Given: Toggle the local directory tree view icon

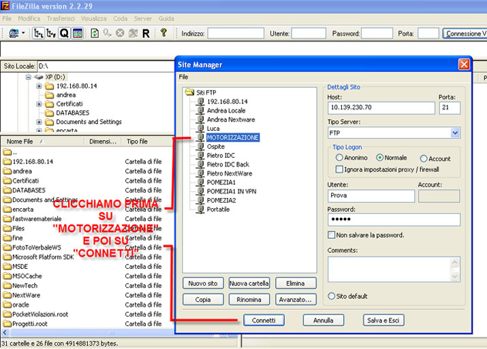Looking at the screenshot, I should tap(39, 33).
